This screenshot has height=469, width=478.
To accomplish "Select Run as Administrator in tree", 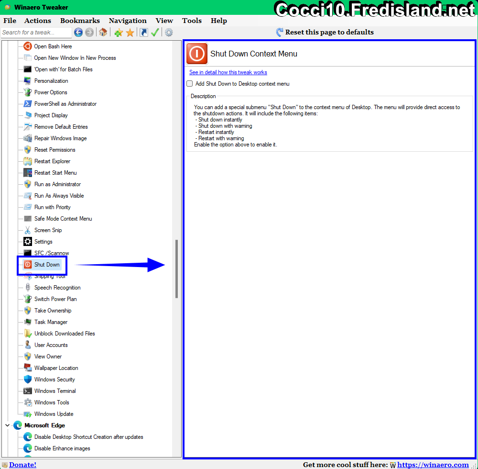I will tap(58, 184).
